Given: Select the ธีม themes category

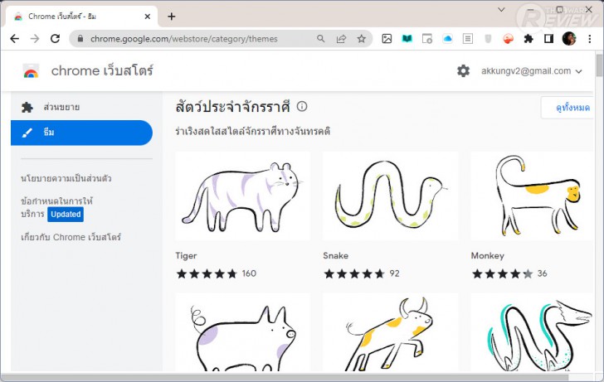Looking at the screenshot, I should pos(81,133).
